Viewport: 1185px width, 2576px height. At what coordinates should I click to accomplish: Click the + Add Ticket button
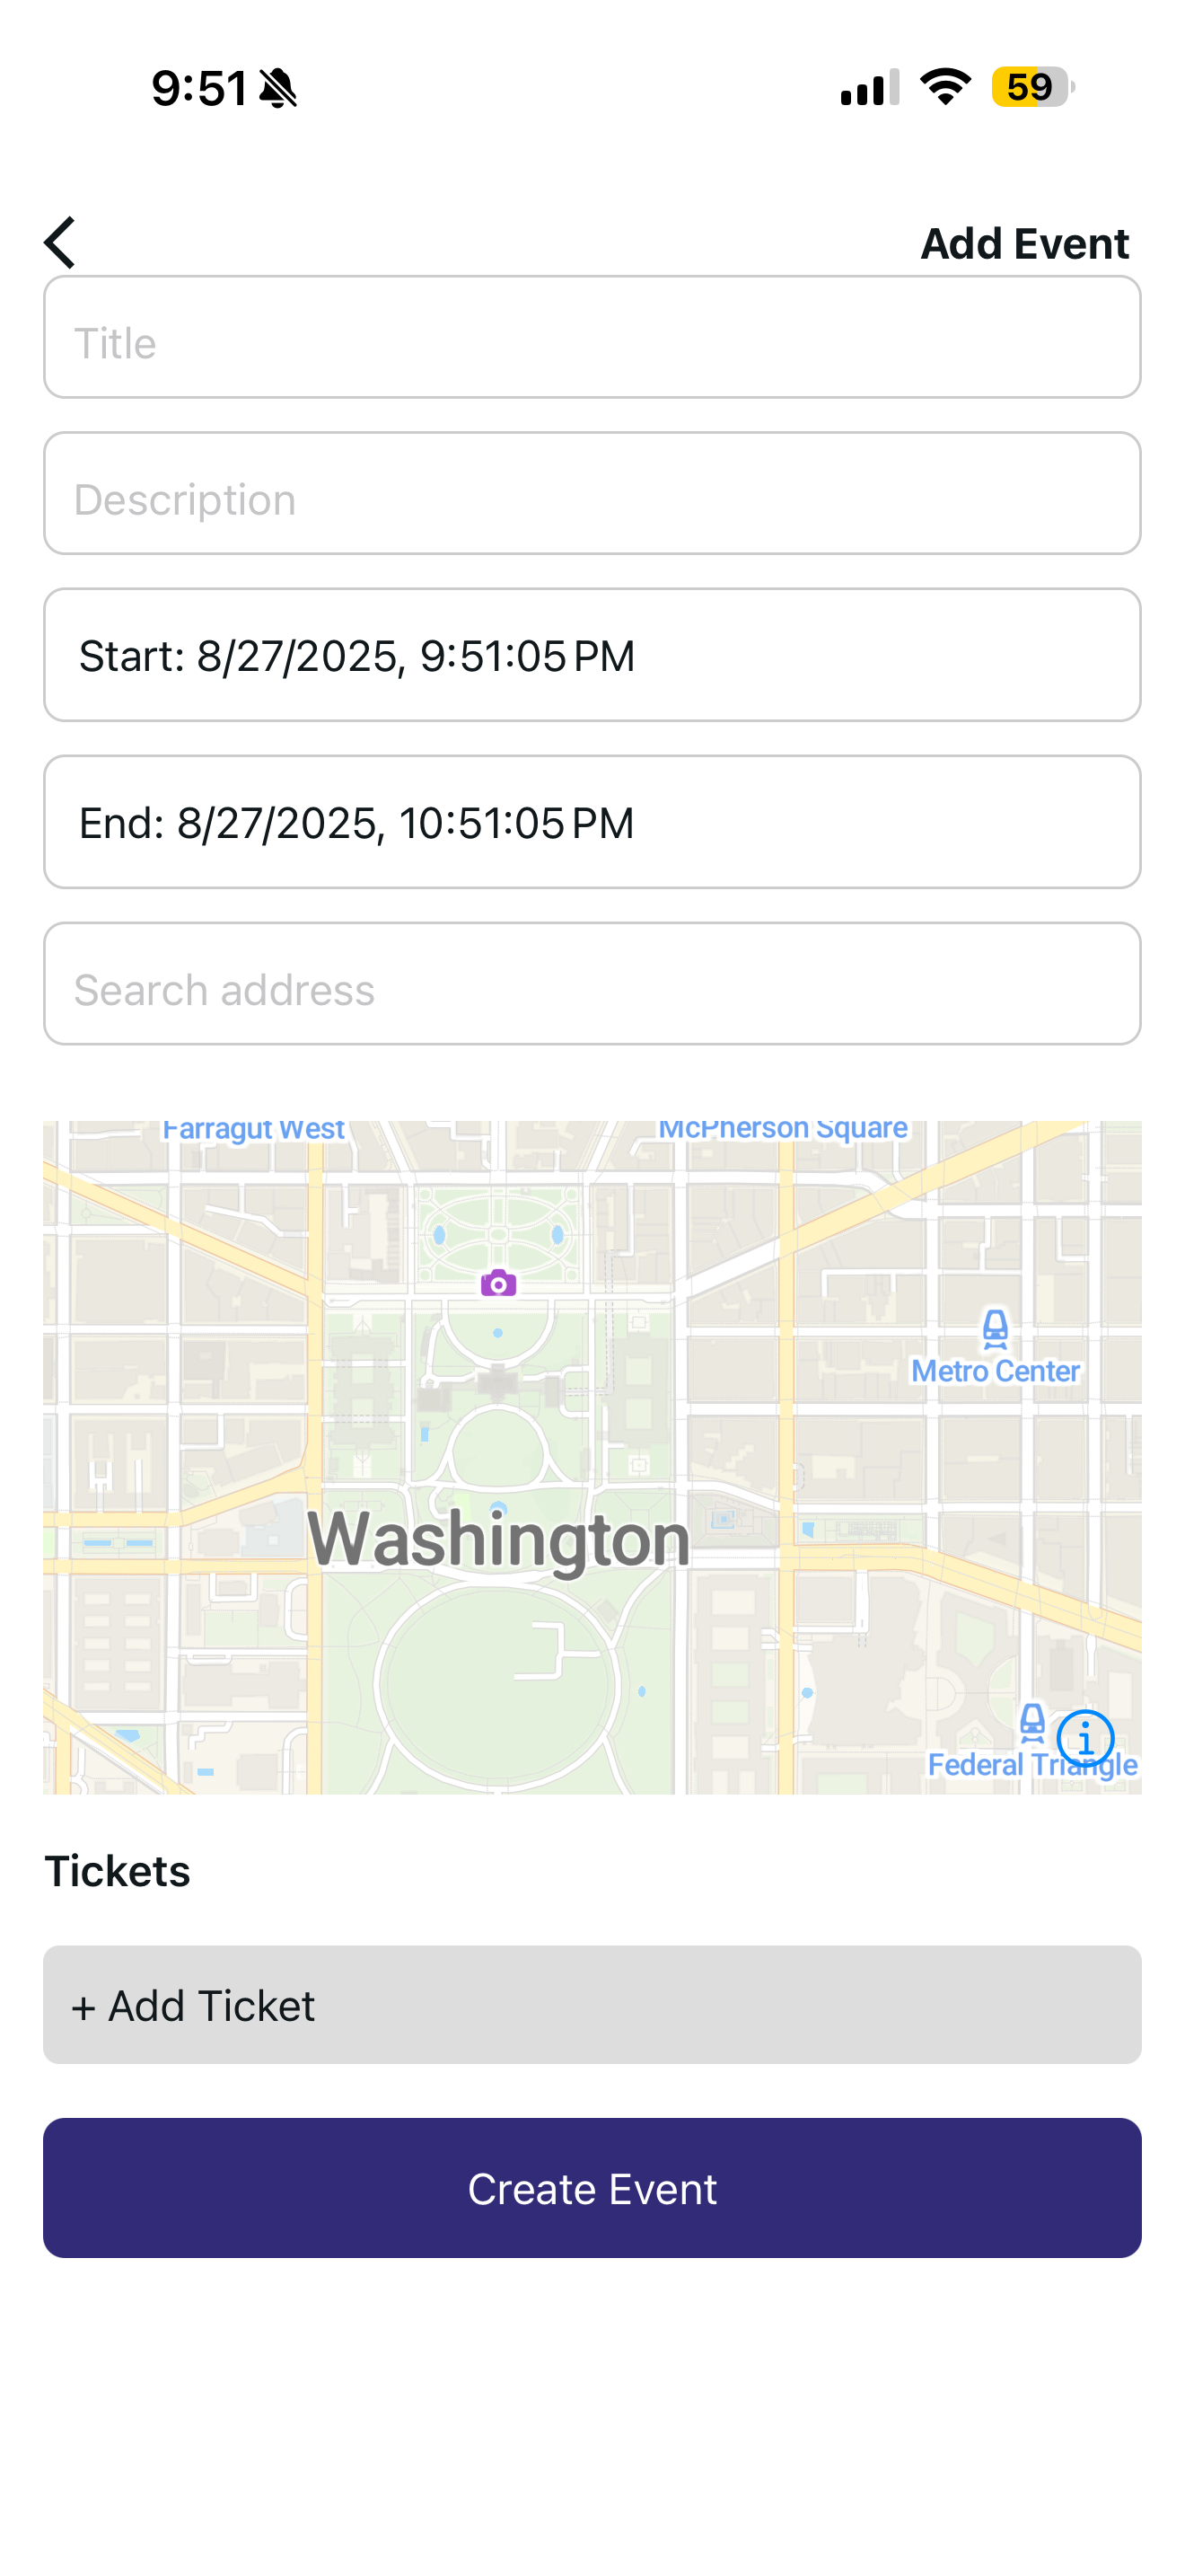click(x=592, y=2005)
